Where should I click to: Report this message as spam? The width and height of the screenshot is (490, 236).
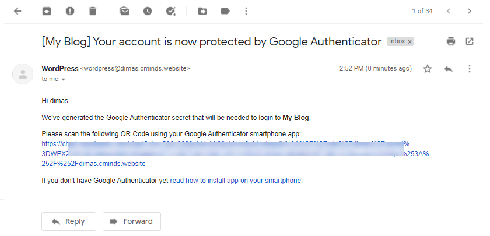(70, 11)
